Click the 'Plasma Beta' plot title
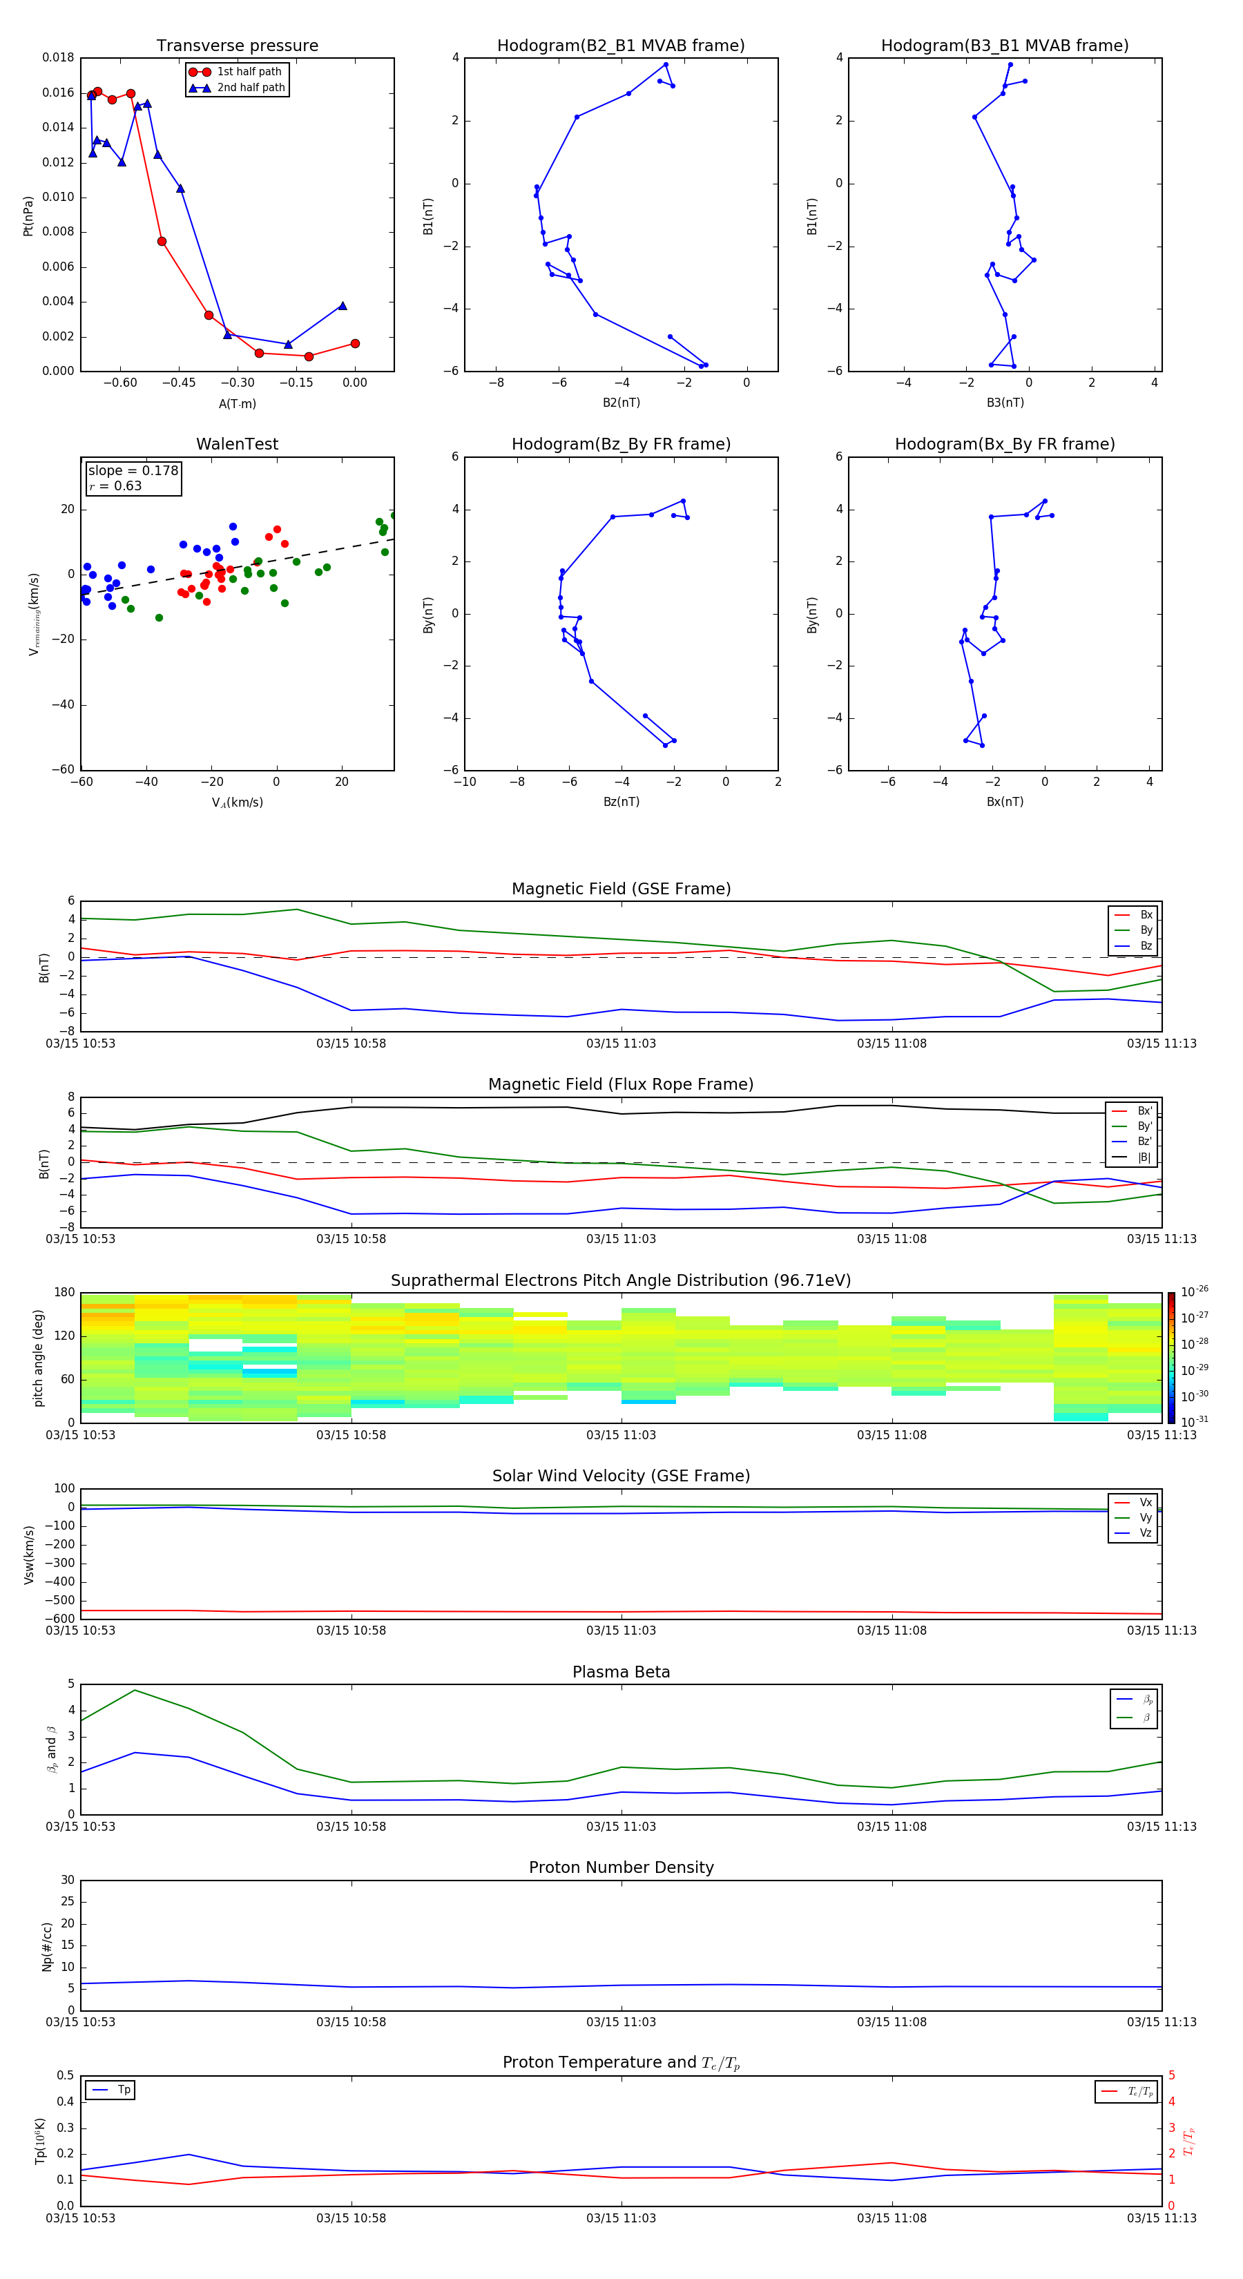This screenshot has height=2279, width=1243. (621, 1672)
